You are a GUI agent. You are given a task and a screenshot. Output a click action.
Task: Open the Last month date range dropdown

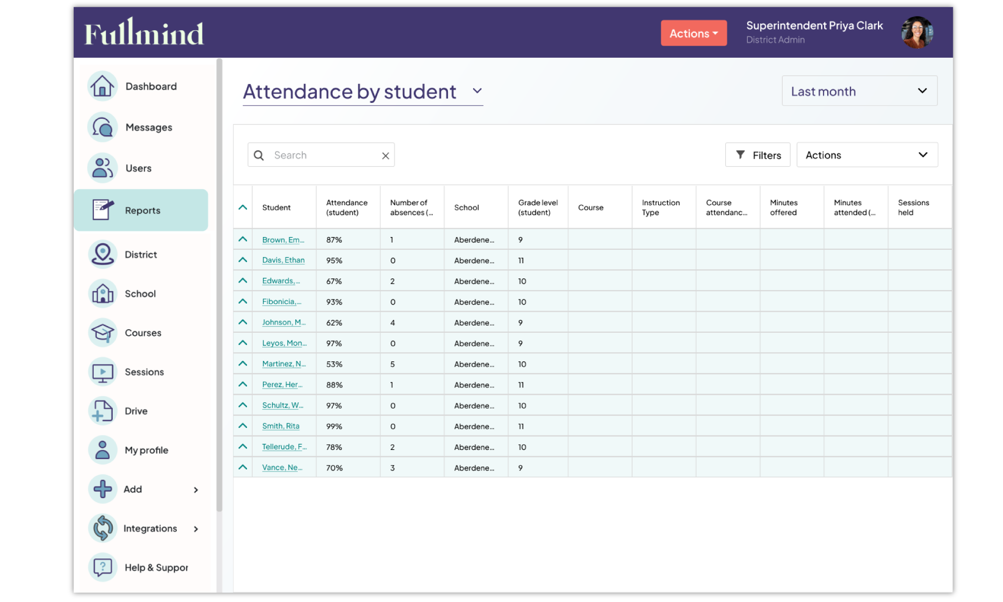pyautogui.click(x=859, y=91)
